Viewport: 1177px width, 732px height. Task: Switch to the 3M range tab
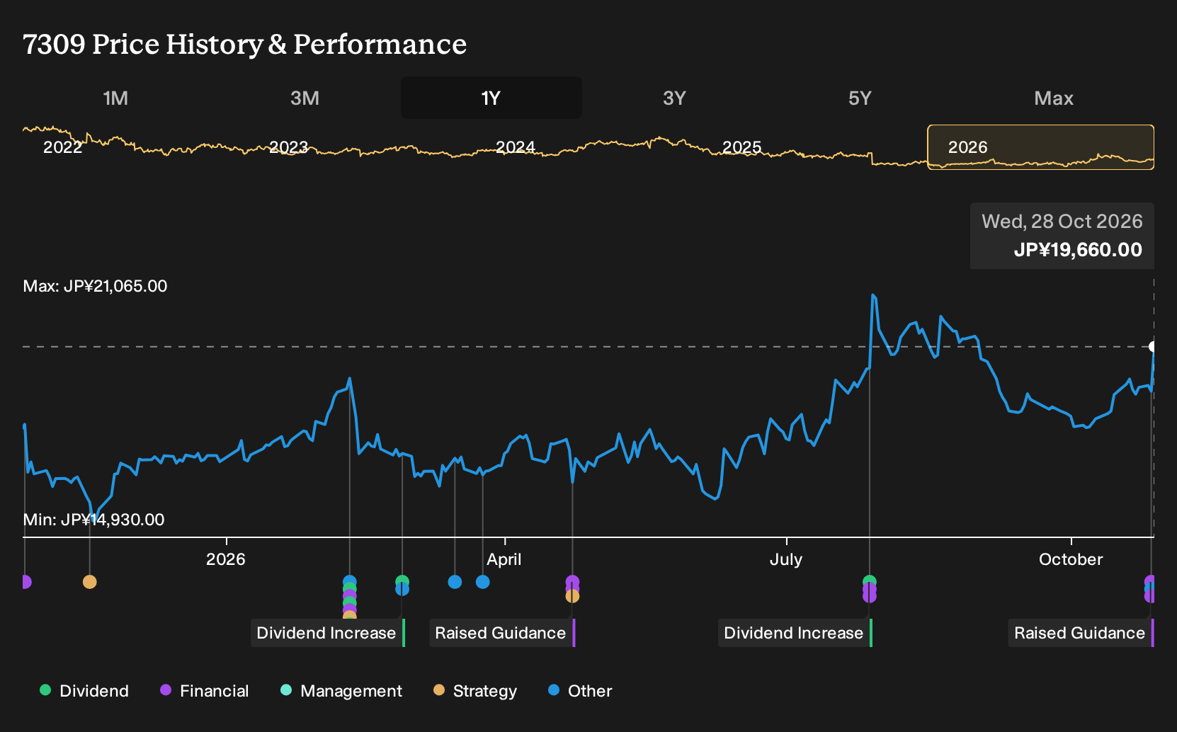305,98
